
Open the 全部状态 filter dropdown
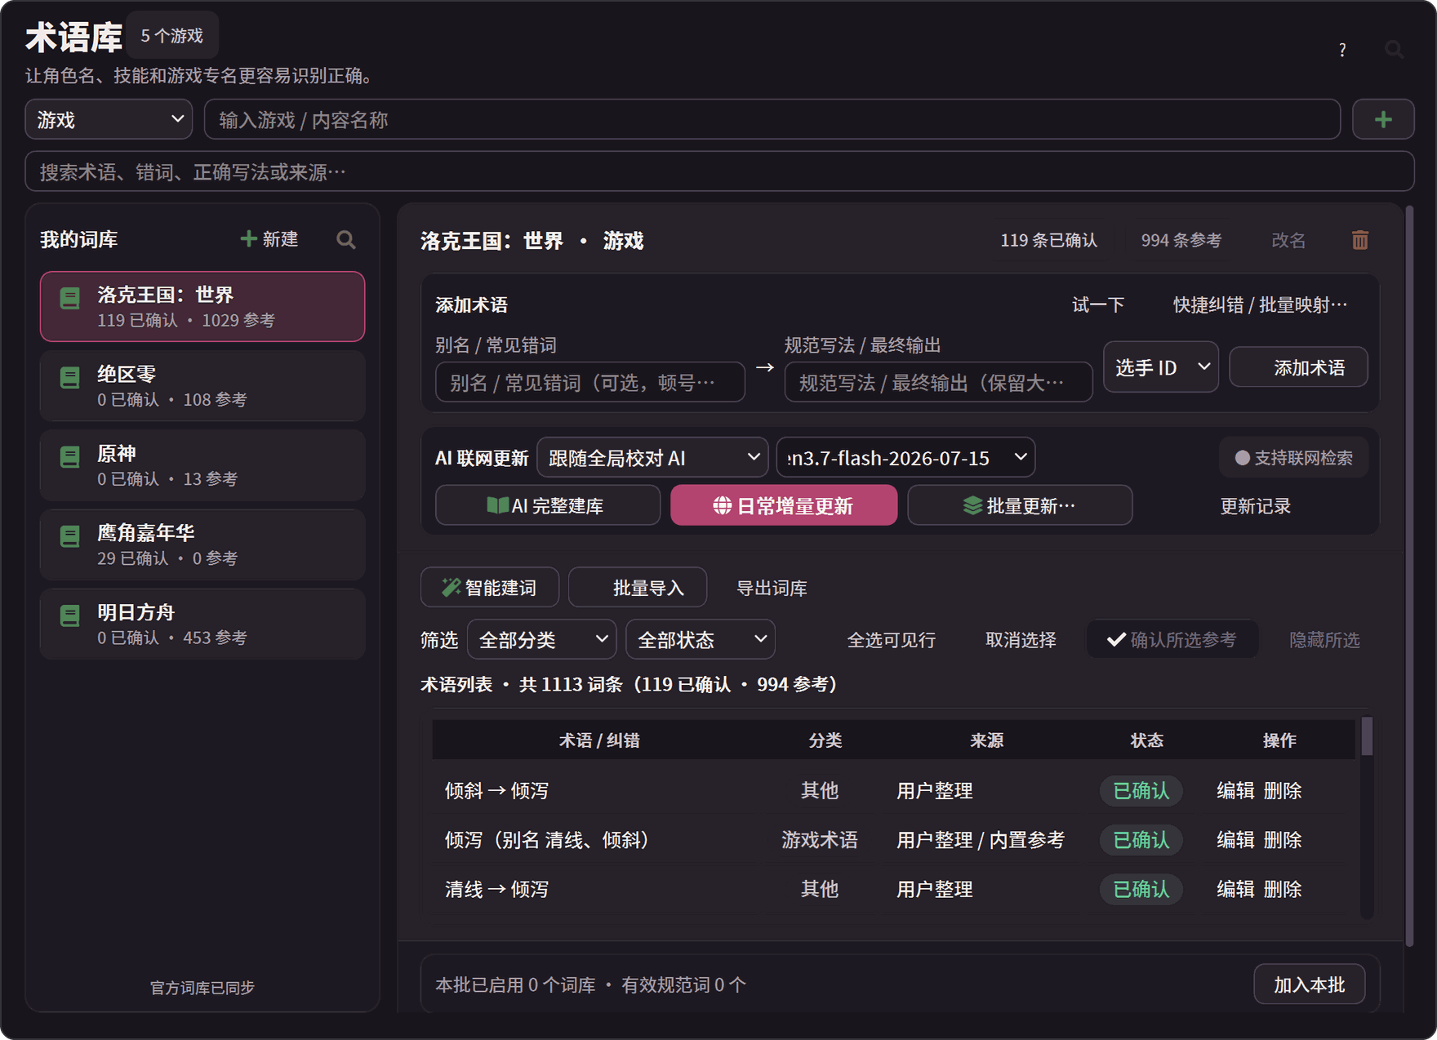click(701, 639)
